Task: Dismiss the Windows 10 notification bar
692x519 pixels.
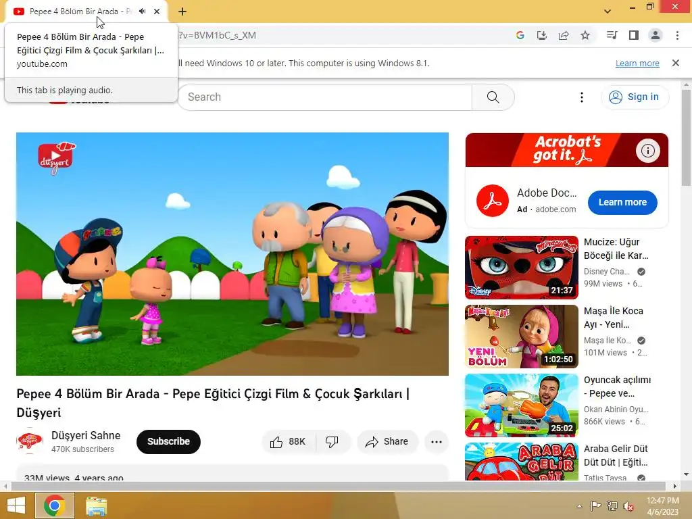Action: (x=675, y=63)
